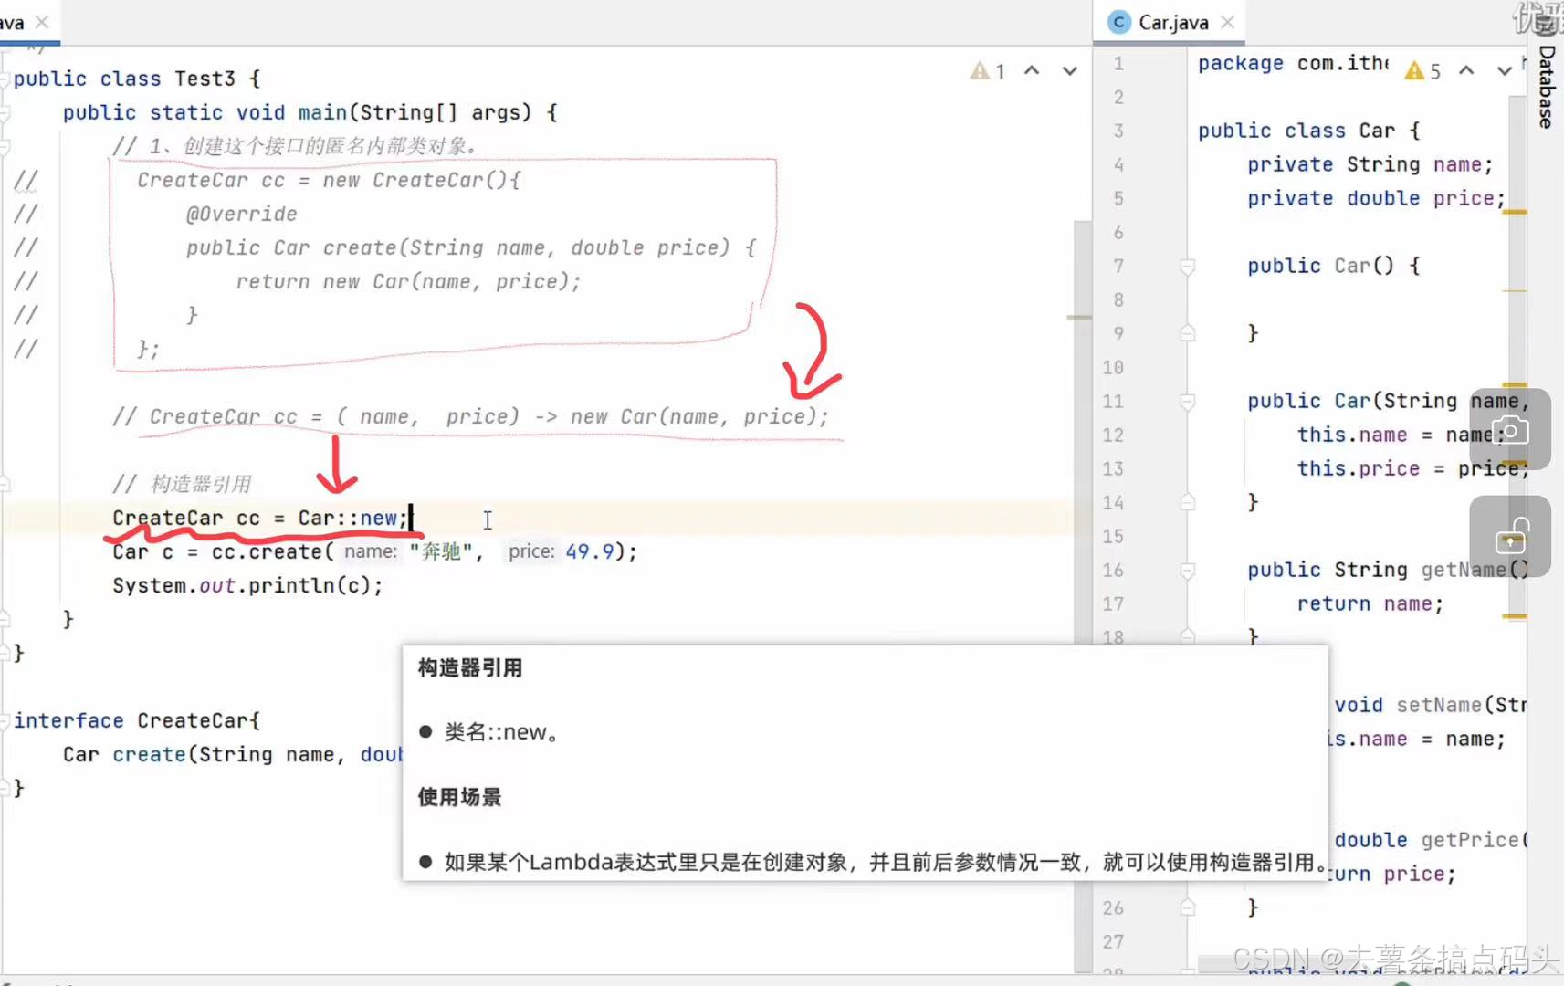Click the floating unlock padlock button
1564x986 pixels.
(1510, 537)
